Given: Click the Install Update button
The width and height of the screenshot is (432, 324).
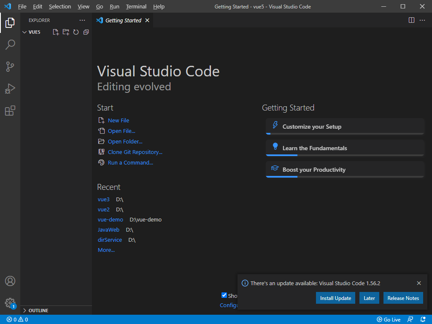Looking at the screenshot, I should click(335, 298).
